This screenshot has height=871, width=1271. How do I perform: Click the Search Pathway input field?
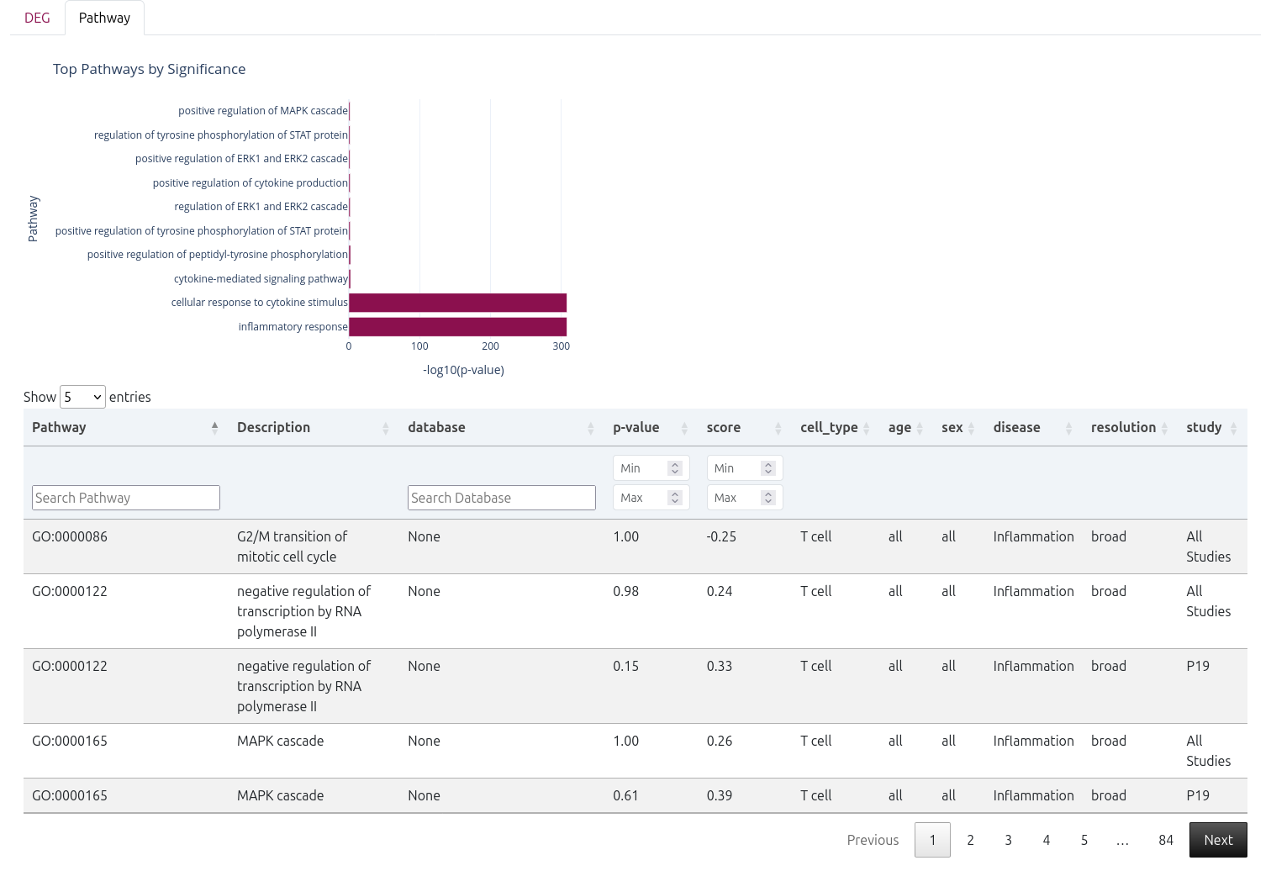(125, 497)
